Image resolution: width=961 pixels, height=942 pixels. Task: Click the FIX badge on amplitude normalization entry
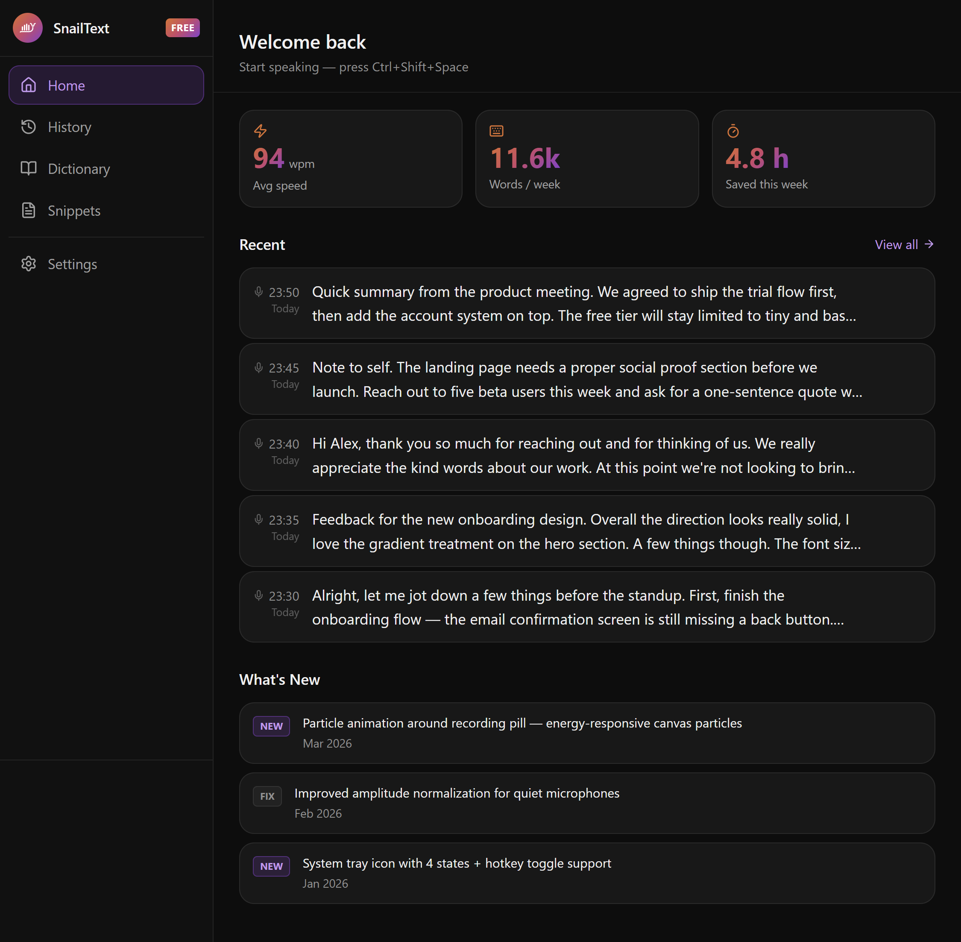(267, 796)
